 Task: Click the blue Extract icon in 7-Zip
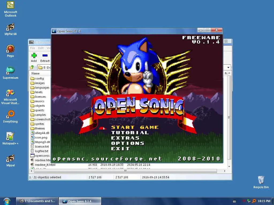click(x=45, y=58)
